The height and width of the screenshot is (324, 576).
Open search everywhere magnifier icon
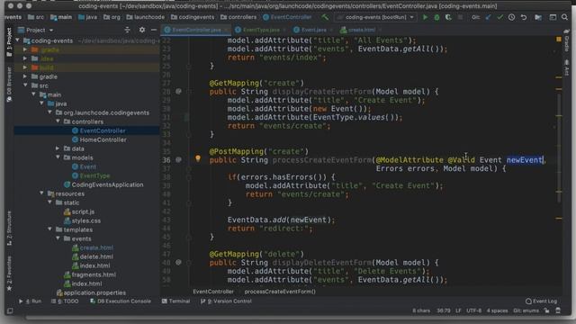[564, 17]
